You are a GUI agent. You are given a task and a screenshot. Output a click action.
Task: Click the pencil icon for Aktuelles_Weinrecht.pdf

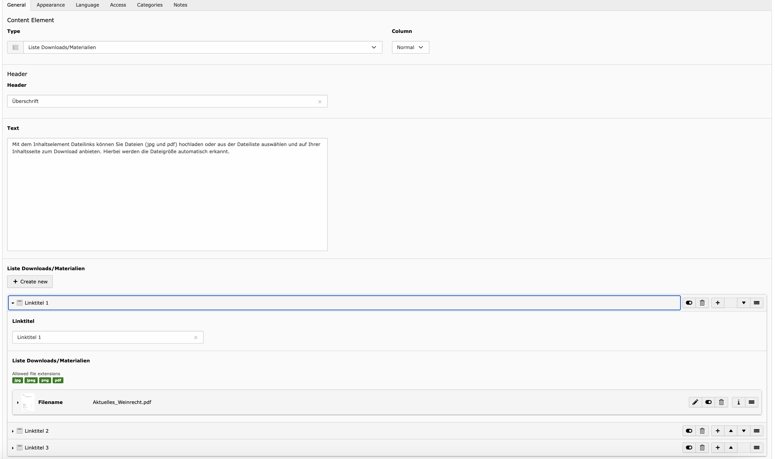(x=695, y=402)
